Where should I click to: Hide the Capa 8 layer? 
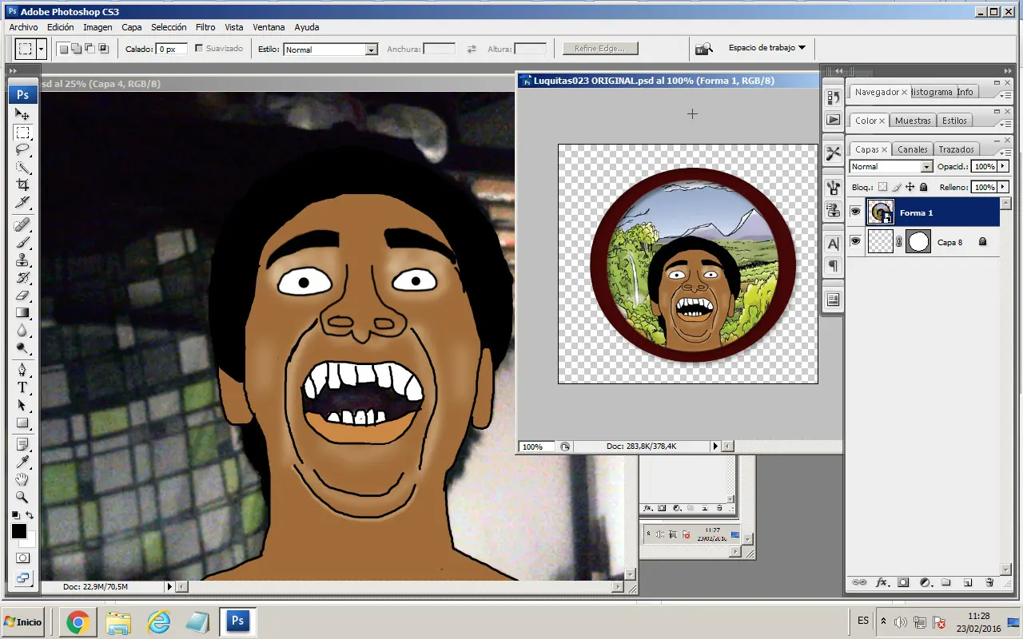(855, 241)
